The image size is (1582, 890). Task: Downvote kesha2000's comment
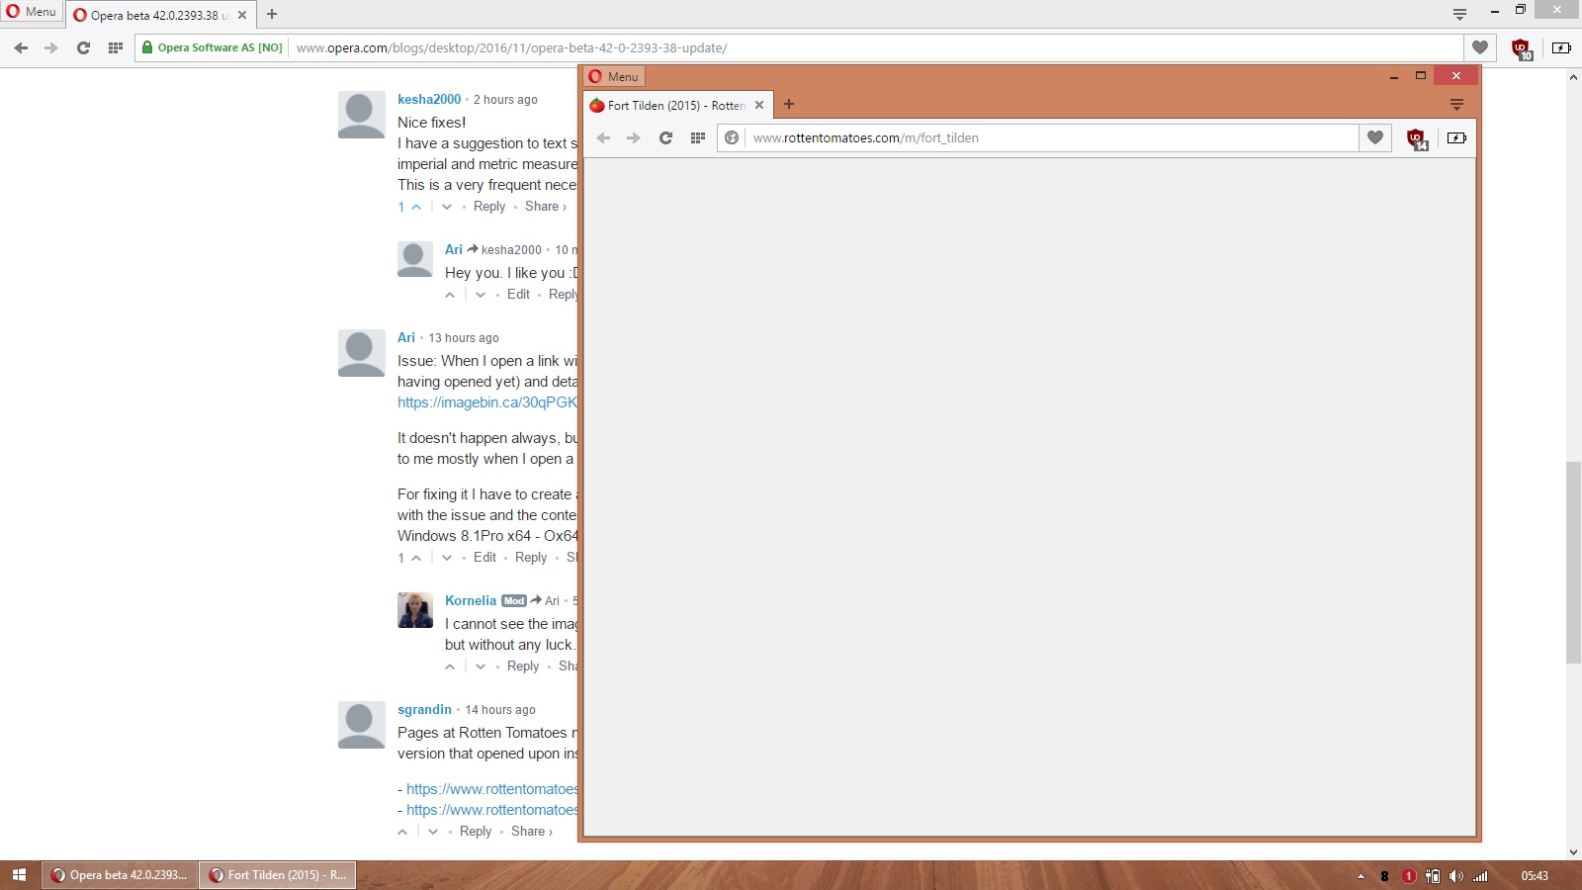coord(447,207)
